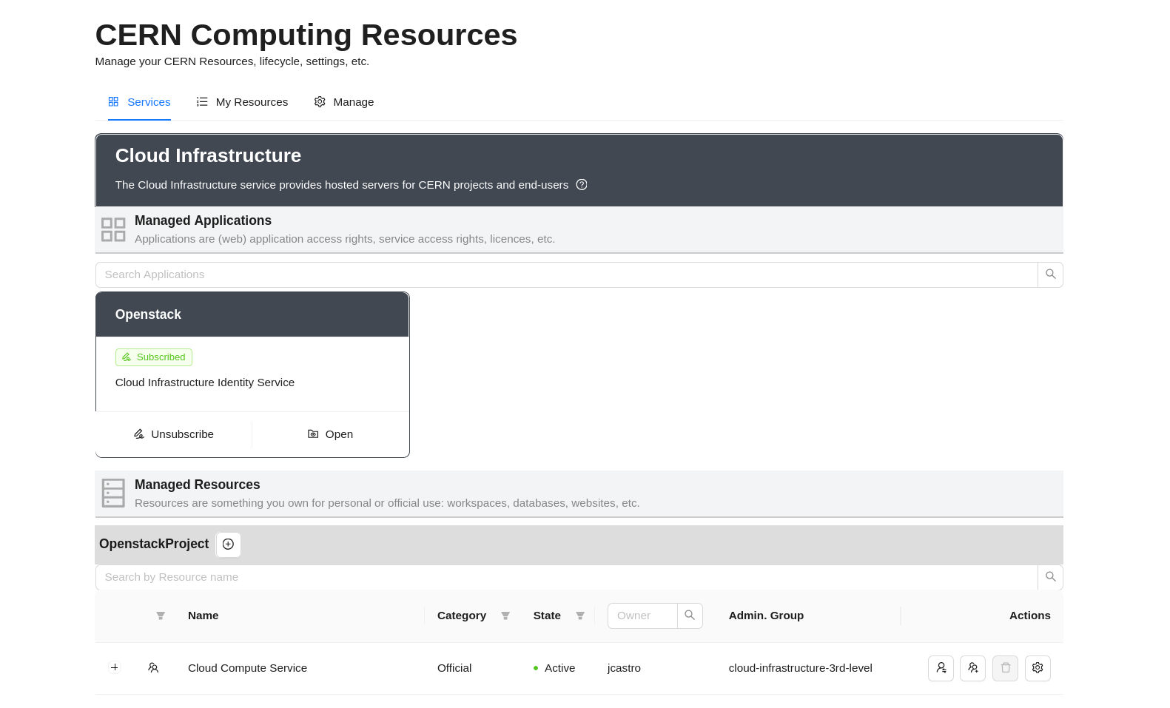This screenshot has width=1170, height=708.
Task: Click the Admin. Group column header
Action: [x=766, y=616]
